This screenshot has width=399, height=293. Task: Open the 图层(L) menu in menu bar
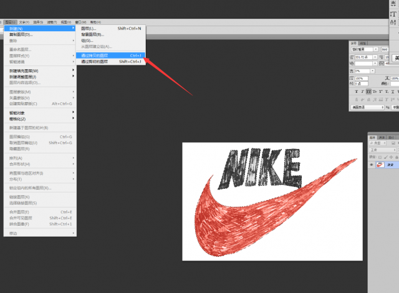(10, 22)
